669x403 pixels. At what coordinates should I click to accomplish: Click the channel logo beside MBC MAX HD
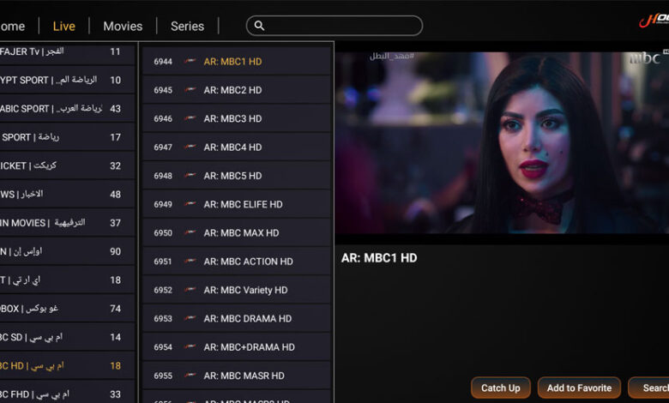click(190, 232)
